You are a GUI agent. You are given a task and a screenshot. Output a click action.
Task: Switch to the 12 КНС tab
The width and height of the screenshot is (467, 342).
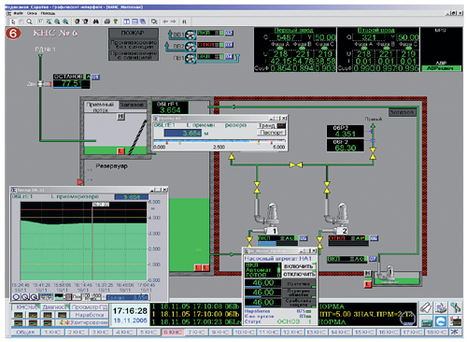[293, 333]
